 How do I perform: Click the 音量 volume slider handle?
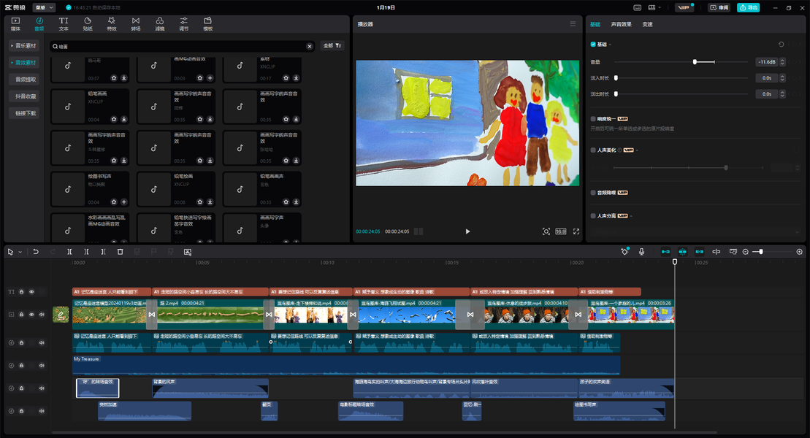[x=695, y=62]
